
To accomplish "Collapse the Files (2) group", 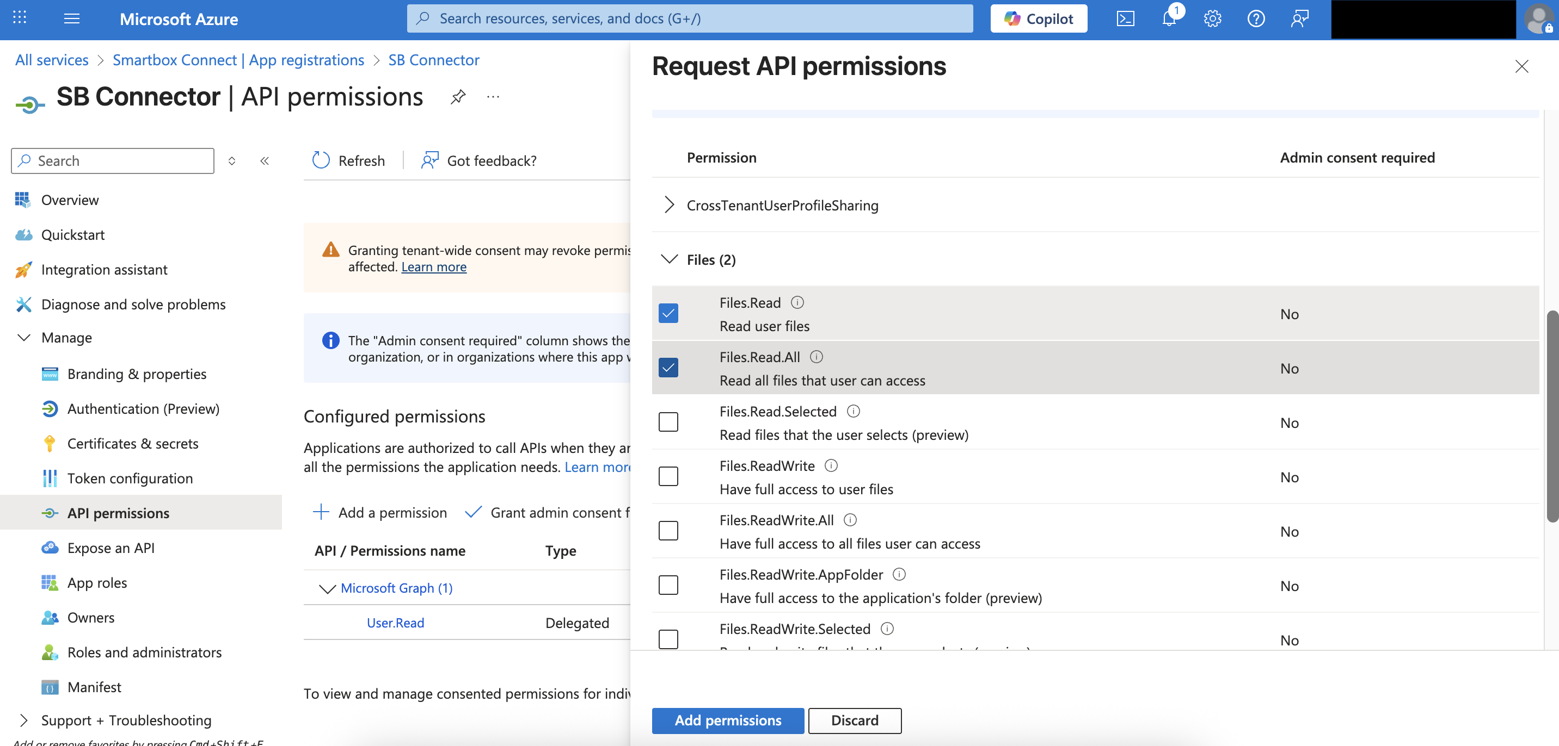I will click(x=669, y=259).
